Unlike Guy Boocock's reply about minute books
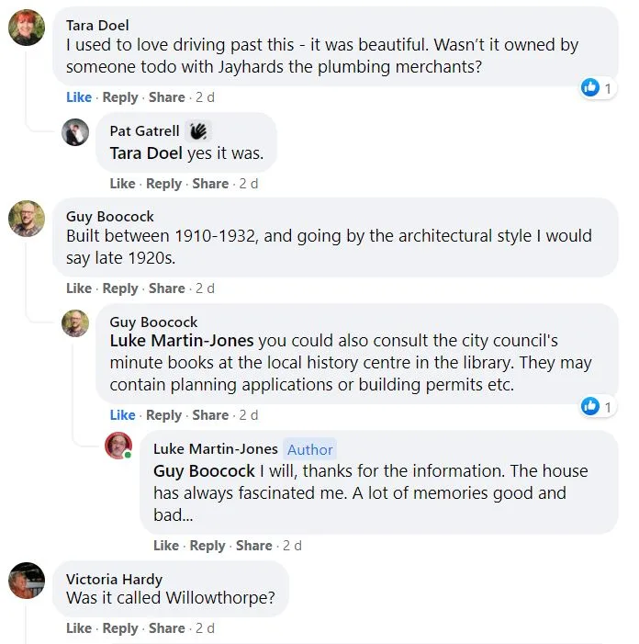The height and width of the screenshot is (644, 639). point(122,415)
